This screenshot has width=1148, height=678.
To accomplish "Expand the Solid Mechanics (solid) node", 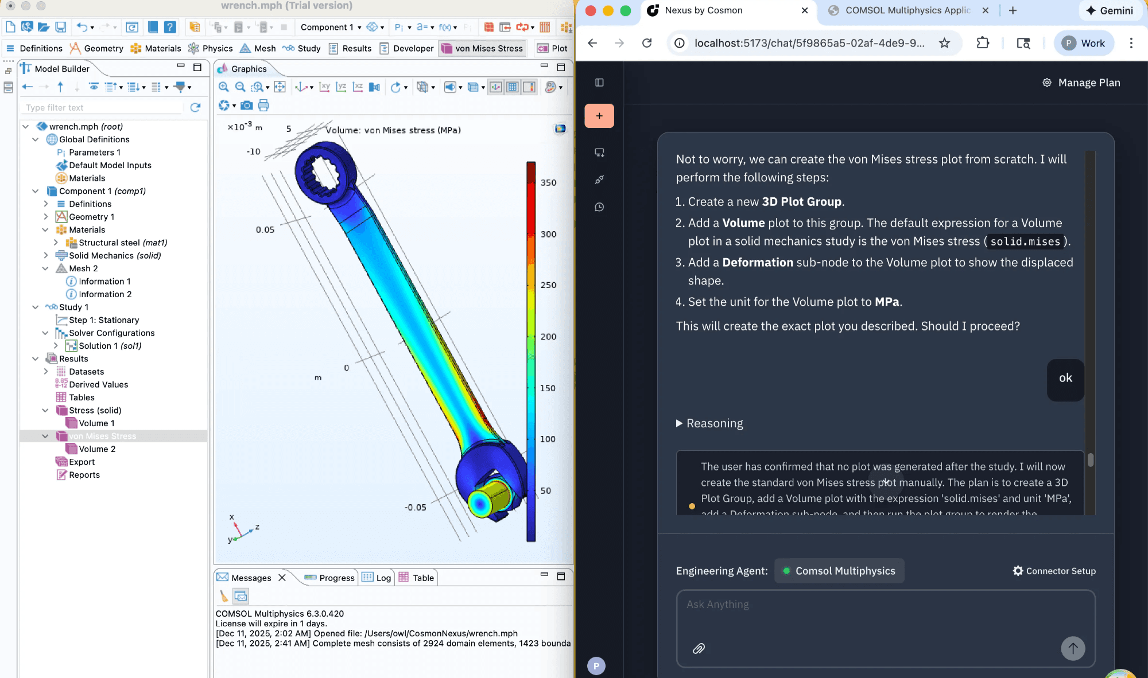I will [x=46, y=256].
